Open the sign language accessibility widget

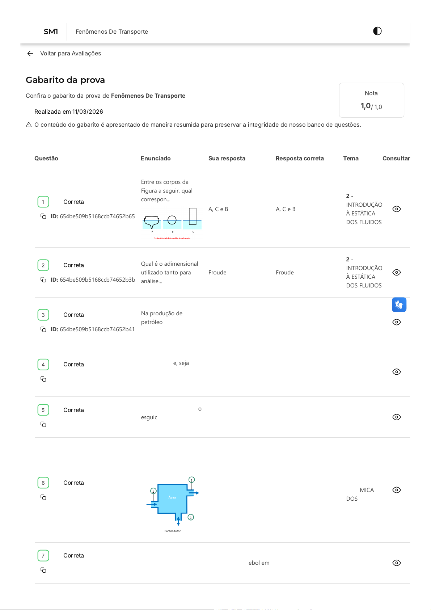pyautogui.click(x=399, y=305)
